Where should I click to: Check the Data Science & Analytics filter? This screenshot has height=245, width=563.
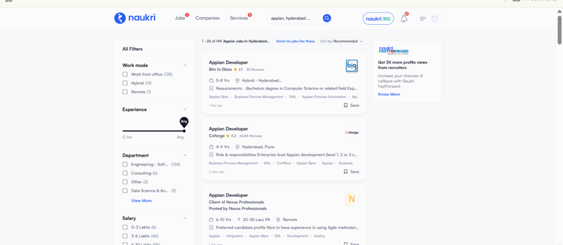tap(125, 191)
